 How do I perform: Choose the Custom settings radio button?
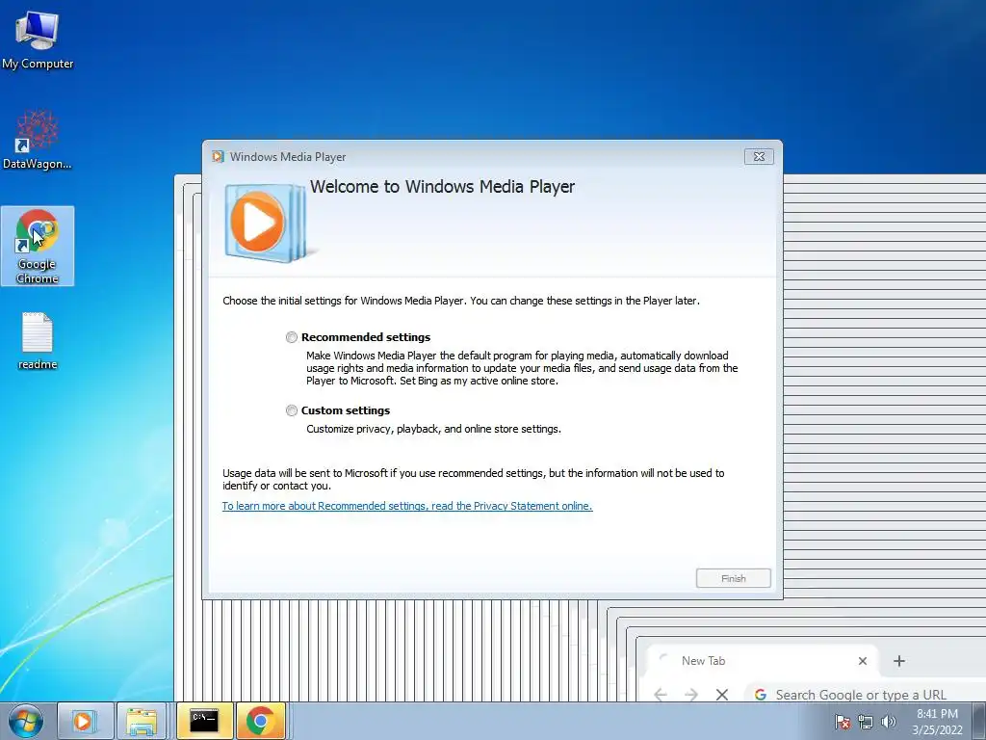click(291, 410)
